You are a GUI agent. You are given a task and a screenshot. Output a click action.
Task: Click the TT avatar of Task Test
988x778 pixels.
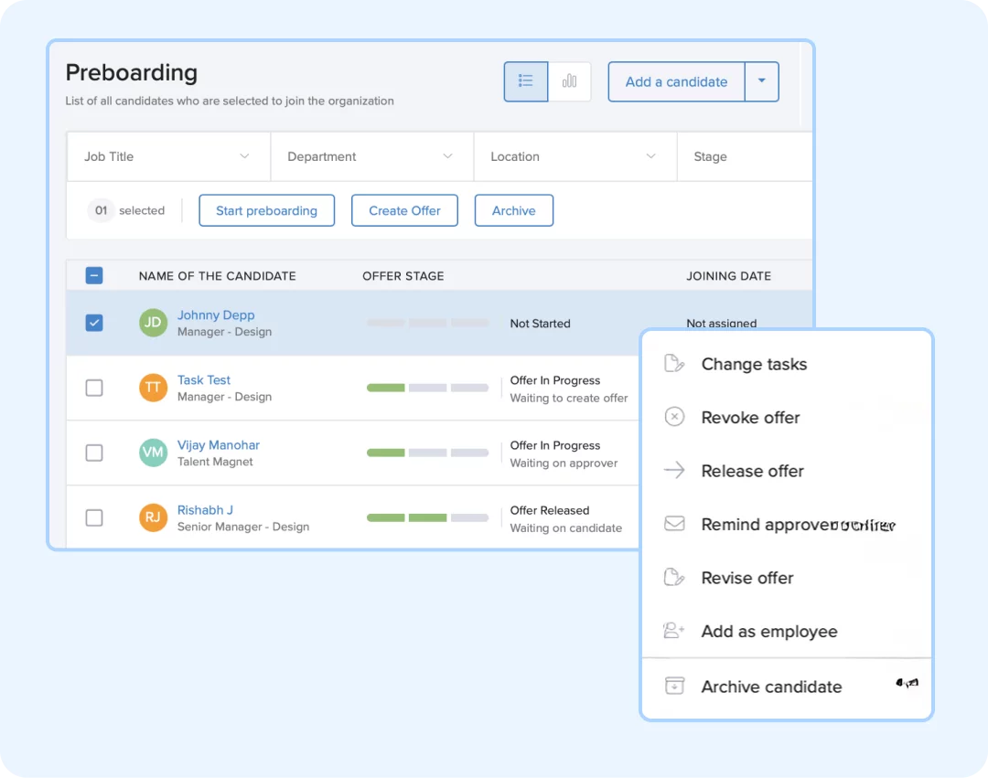coord(153,388)
